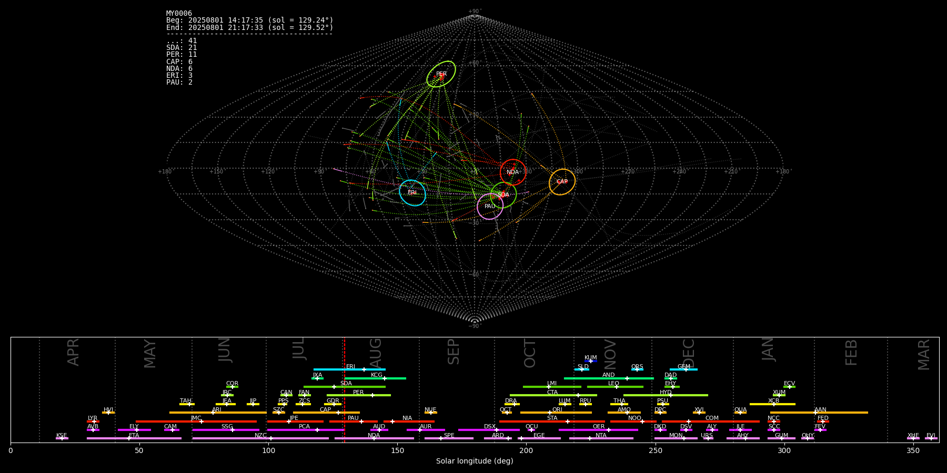This screenshot has height=473, width=947.
Task: Select the DRA shower bar in timeline
Action: pos(512,404)
